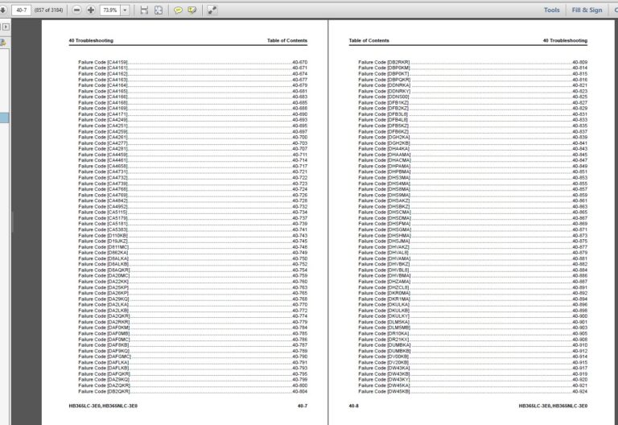
Task: Expand the navigation pane arrow
Action: coord(6,27)
